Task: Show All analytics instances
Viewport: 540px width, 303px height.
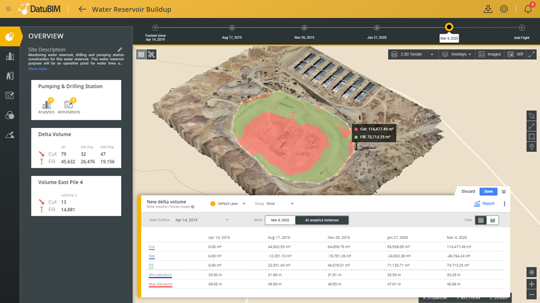Action: [322, 220]
